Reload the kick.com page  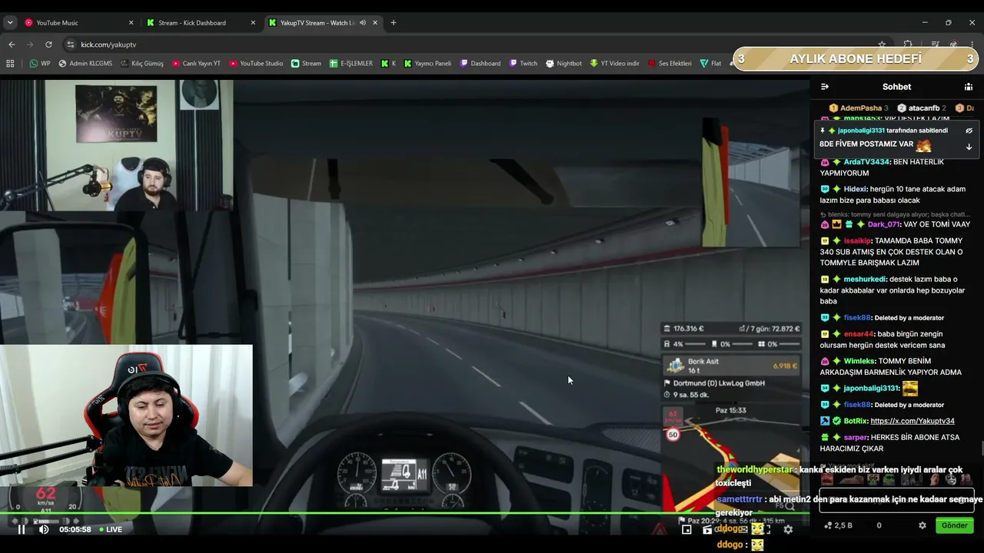[48, 45]
